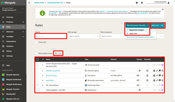
Task: Click the input query icon for 'parameters' rule
Action: (x=137, y=80)
